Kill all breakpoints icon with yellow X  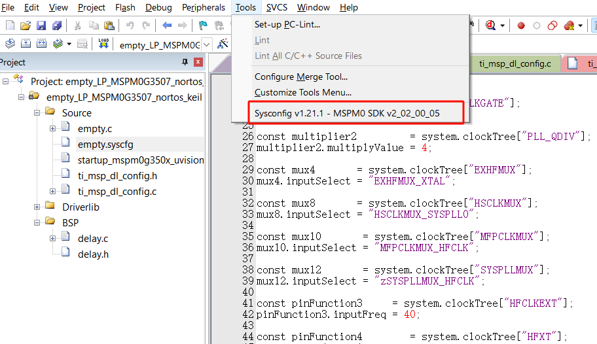click(569, 26)
